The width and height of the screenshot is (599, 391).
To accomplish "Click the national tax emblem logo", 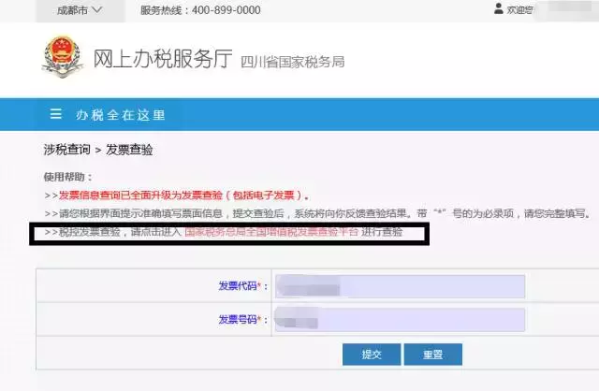I will coord(63,56).
